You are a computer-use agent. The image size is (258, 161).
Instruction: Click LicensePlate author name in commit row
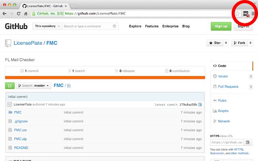[x=23, y=104]
